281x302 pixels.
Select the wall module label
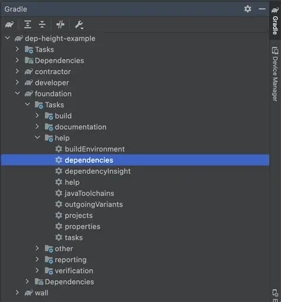(x=41, y=293)
